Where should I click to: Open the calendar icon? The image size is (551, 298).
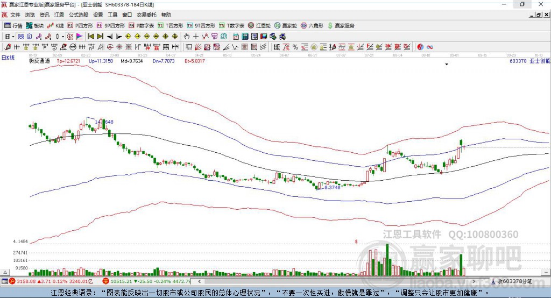(236, 37)
